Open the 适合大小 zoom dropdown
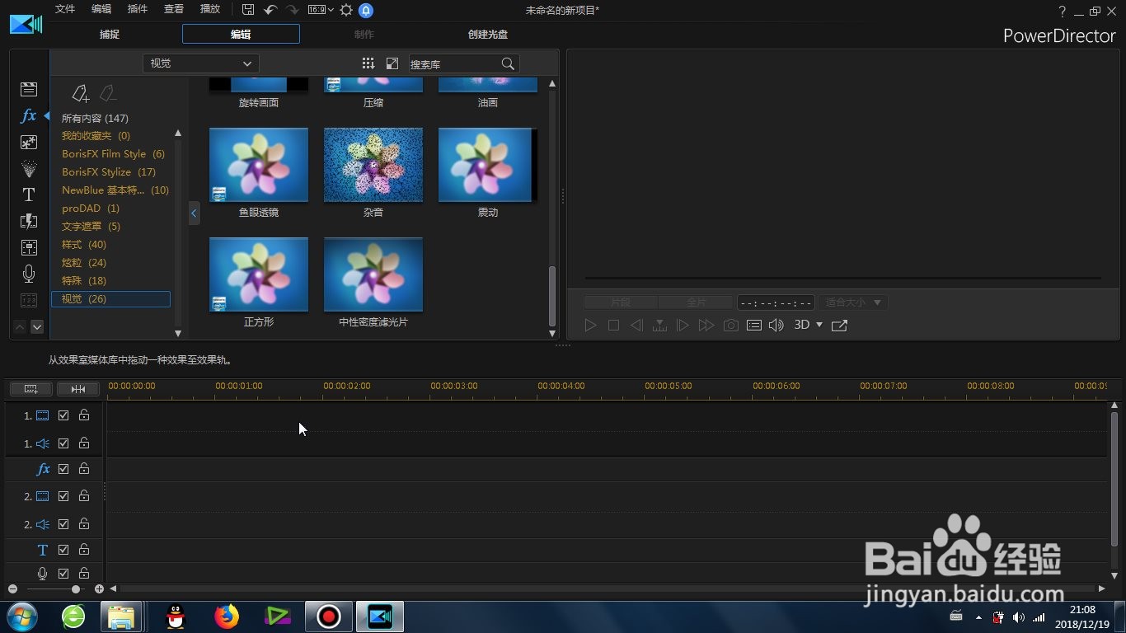Screen dimensions: 1126x633 [852, 302]
